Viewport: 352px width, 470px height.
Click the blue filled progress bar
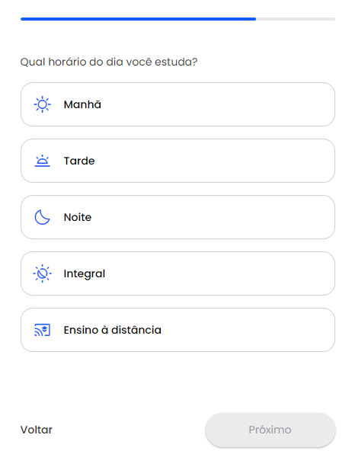click(138, 19)
